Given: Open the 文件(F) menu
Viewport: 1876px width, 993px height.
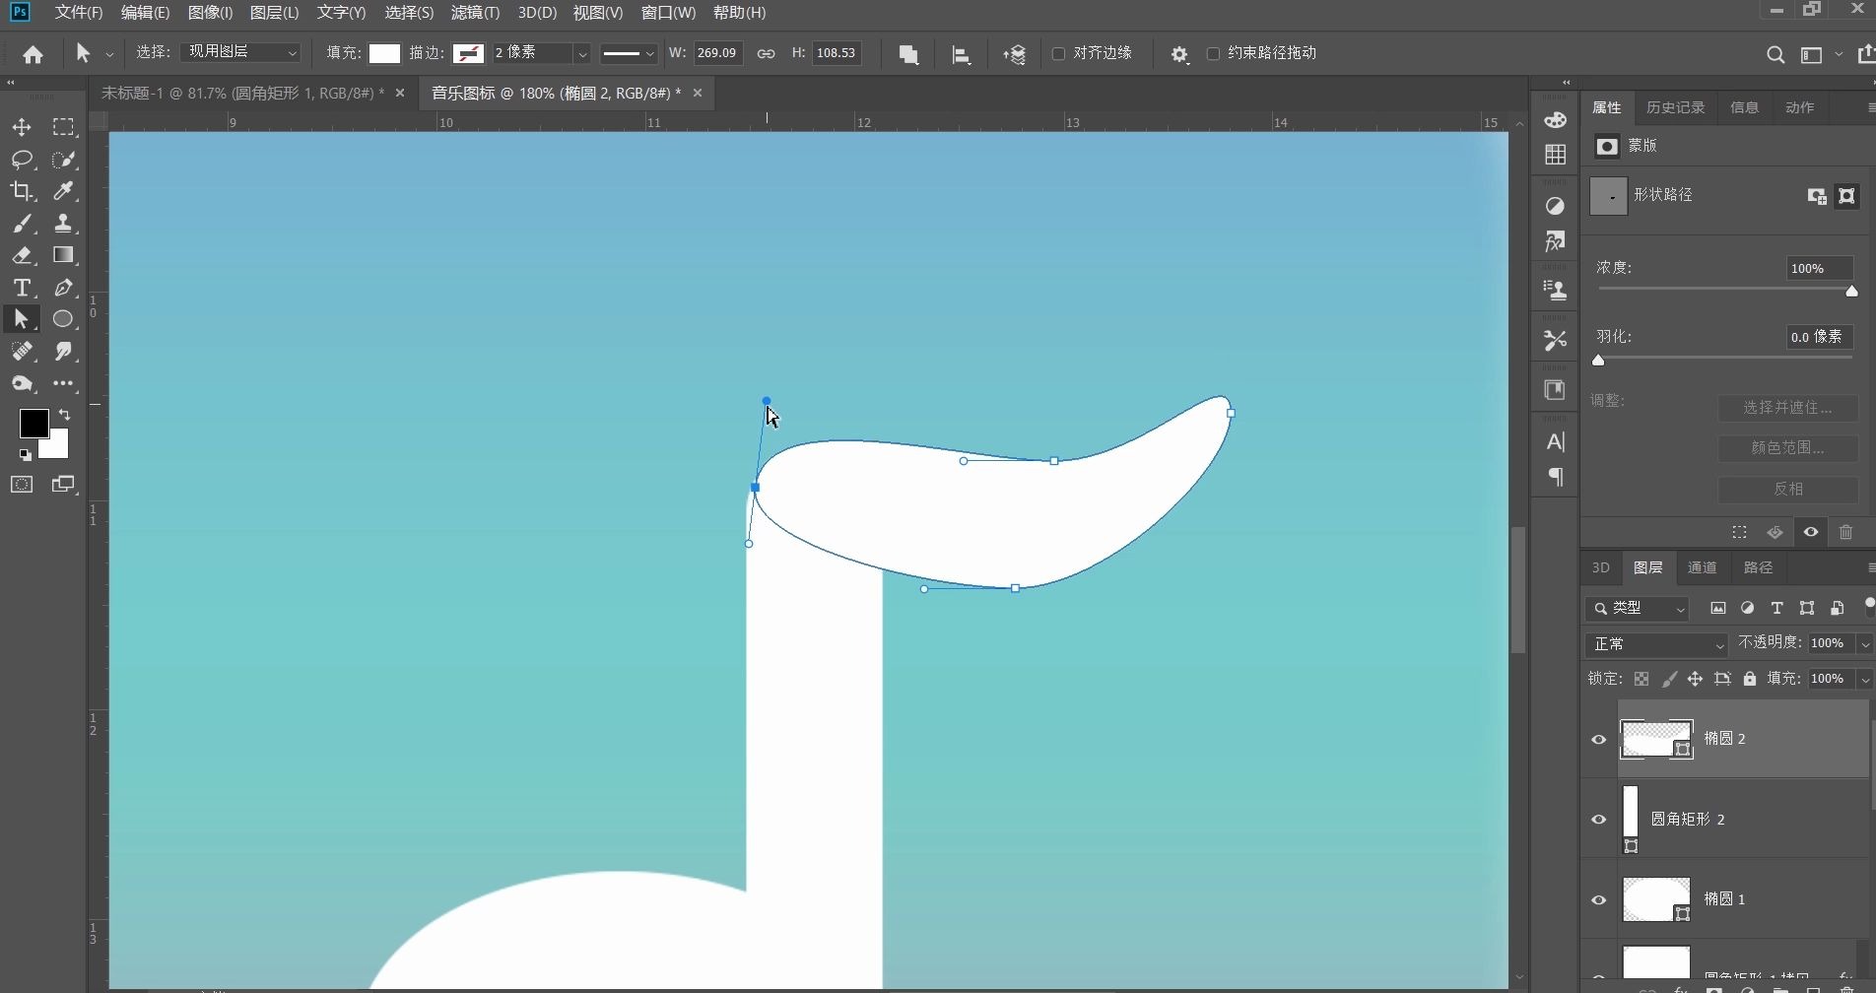Looking at the screenshot, I should (79, 13).
